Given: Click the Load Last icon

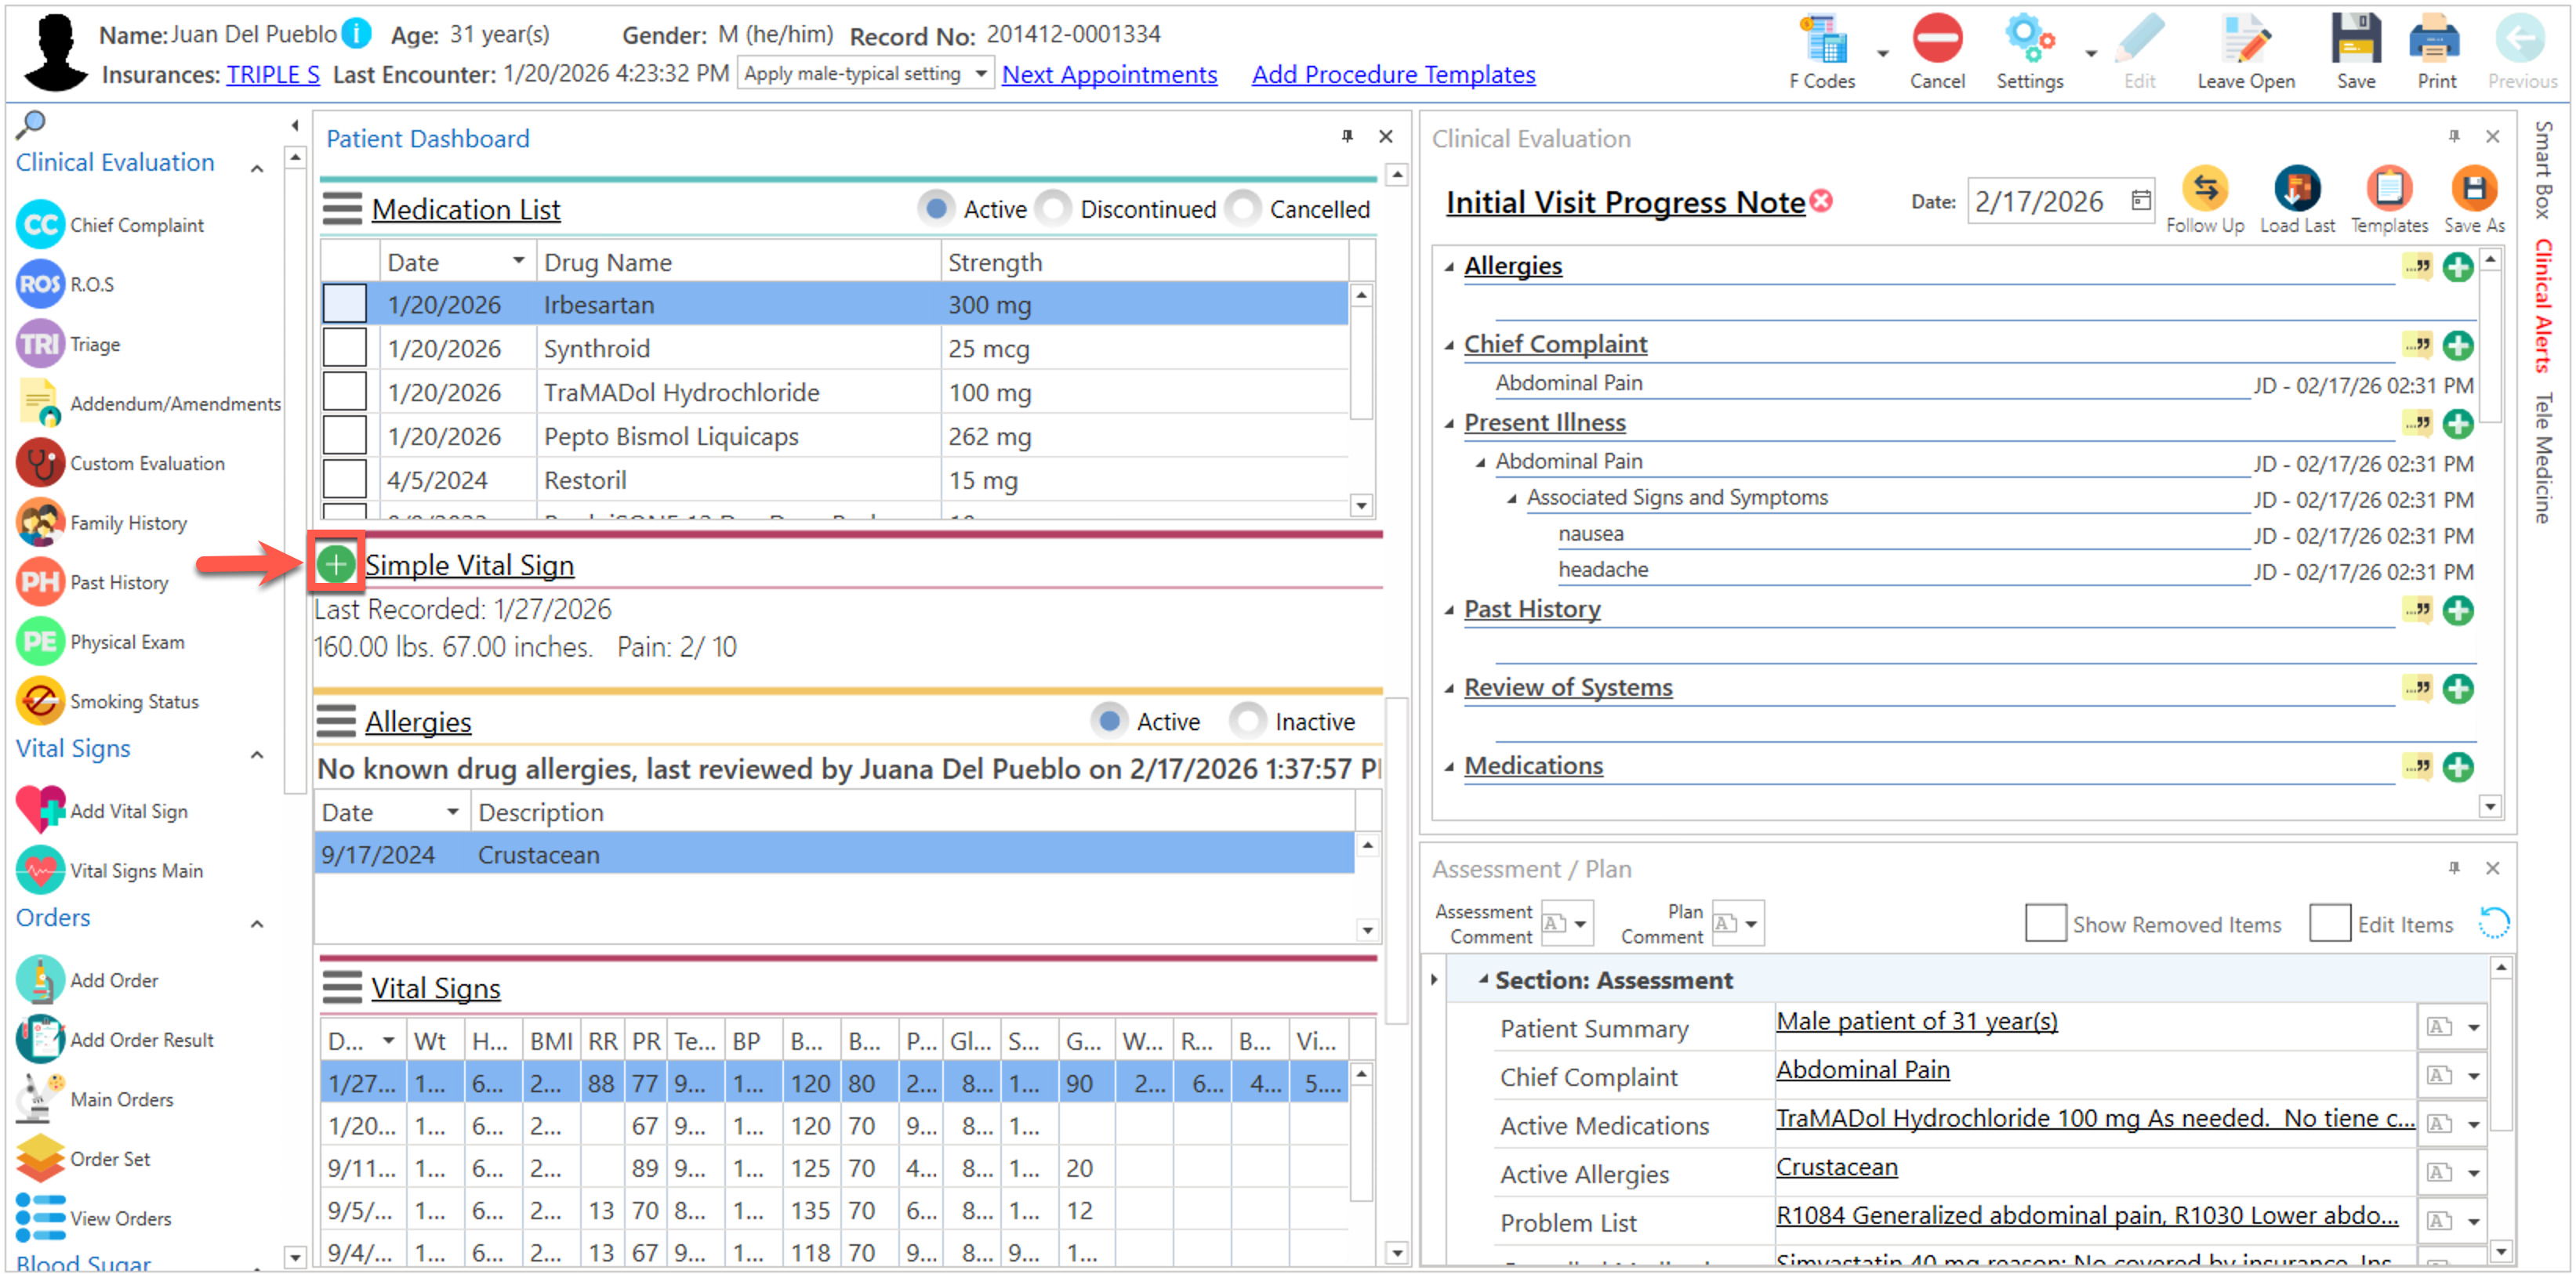Looking at the screenshot, I should pos(2296,189).
